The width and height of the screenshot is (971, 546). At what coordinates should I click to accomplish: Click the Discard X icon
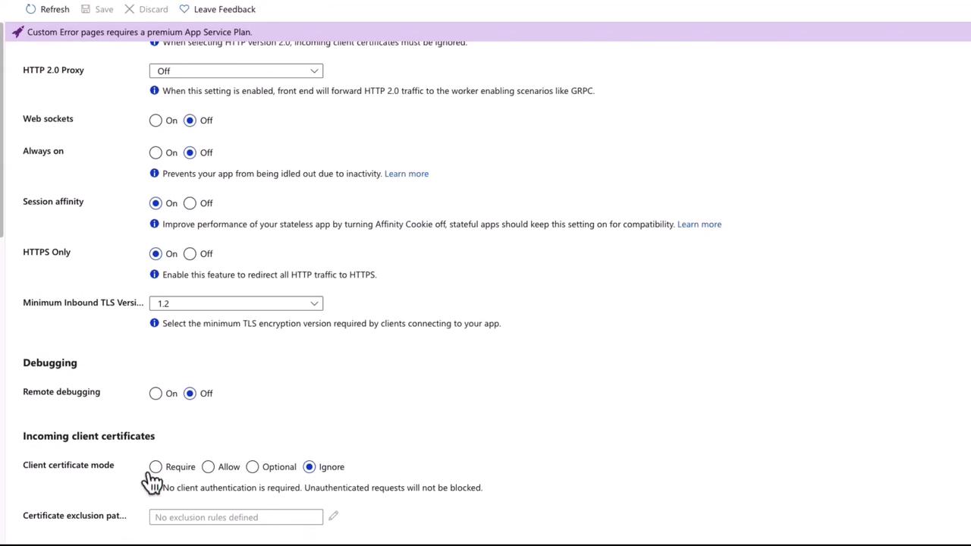129,9
